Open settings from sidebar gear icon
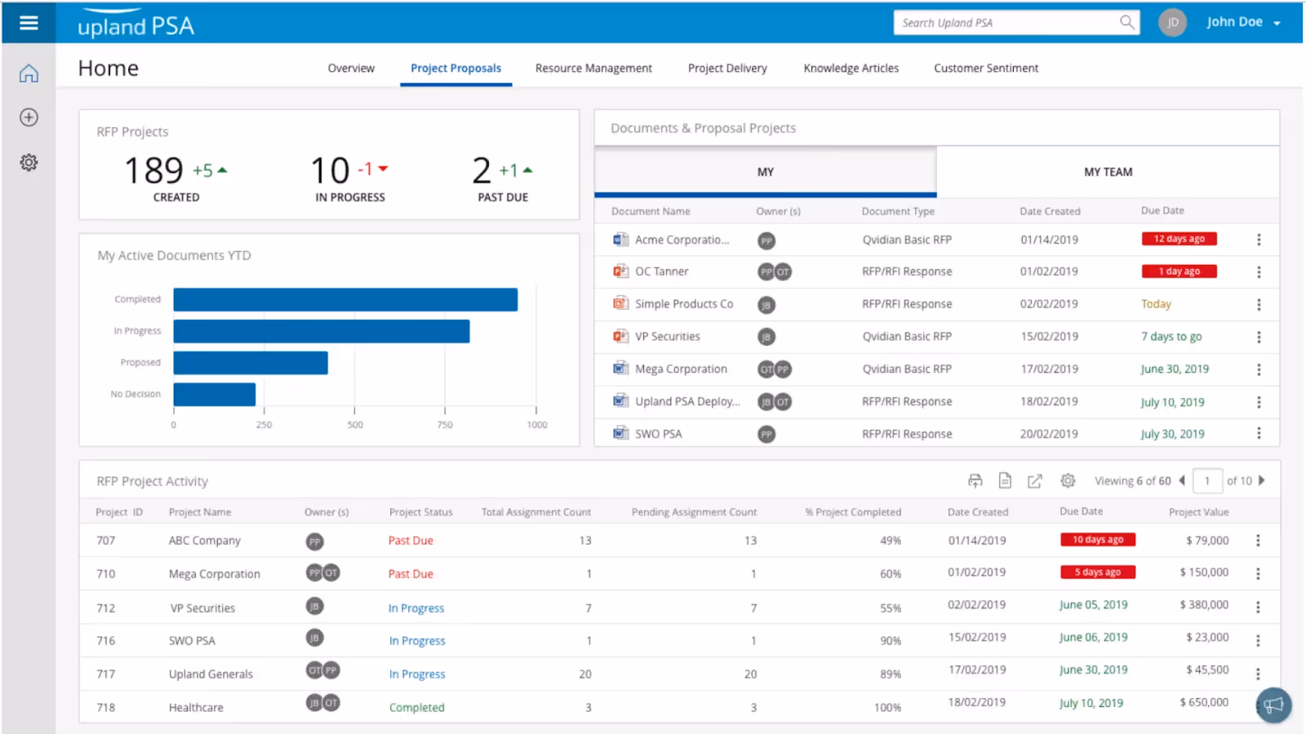Viewport: 1306px width, 734px height. tap(29, 162)
